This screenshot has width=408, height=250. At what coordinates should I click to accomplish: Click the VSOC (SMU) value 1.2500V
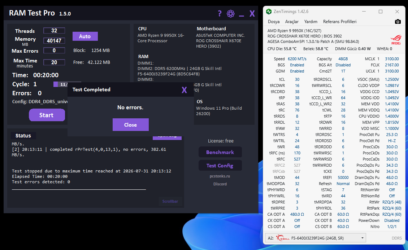click(x=392, y=79)
